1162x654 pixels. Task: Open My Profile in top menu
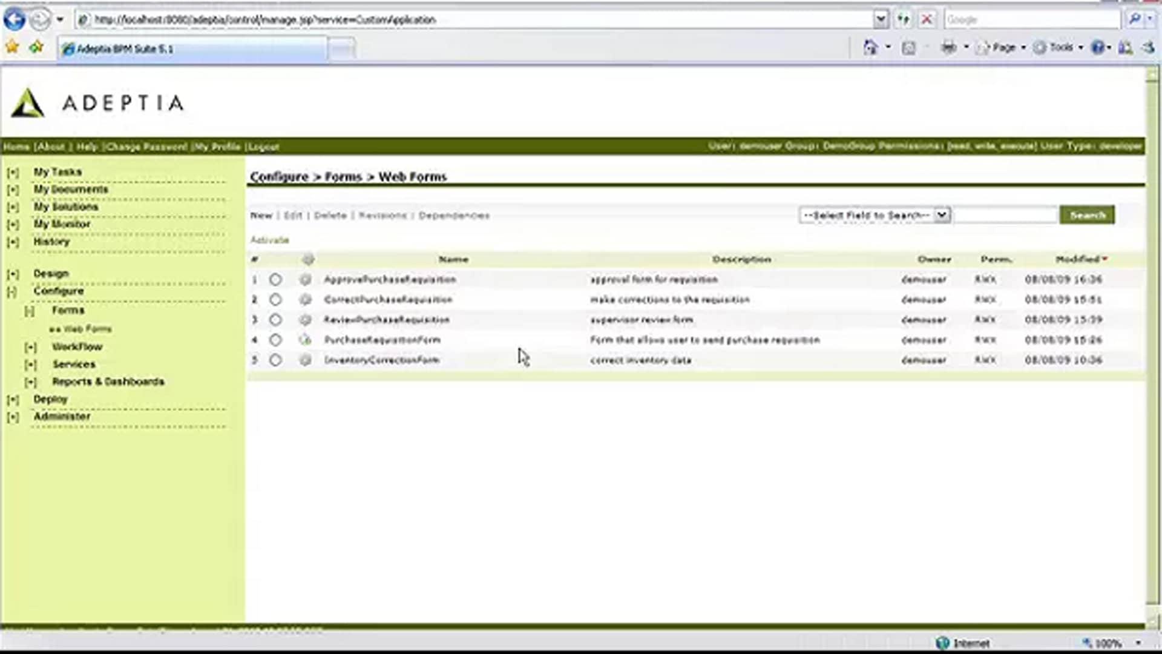coord(217,147)
